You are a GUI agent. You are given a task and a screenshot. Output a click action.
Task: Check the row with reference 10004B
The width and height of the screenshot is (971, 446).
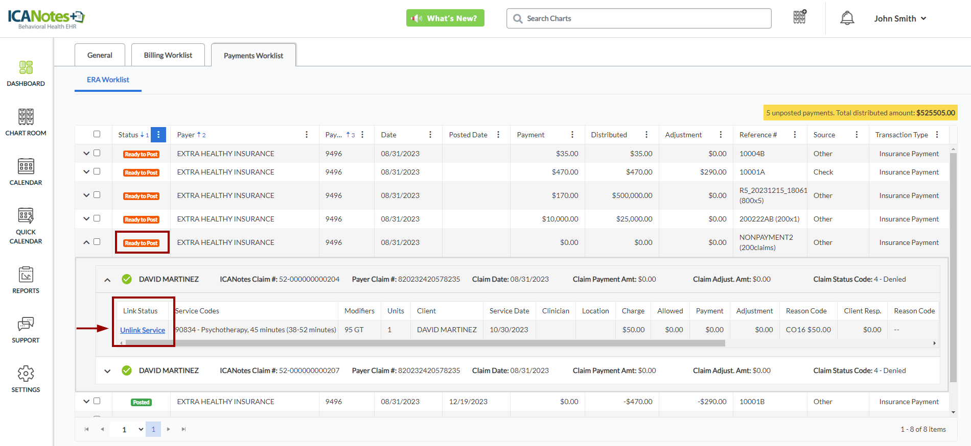pyautogui.click(x=97, y=153)
